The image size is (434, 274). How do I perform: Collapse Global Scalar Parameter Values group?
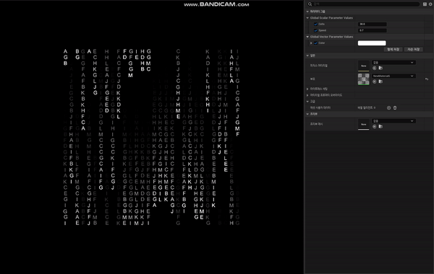(x=307, y=18)
